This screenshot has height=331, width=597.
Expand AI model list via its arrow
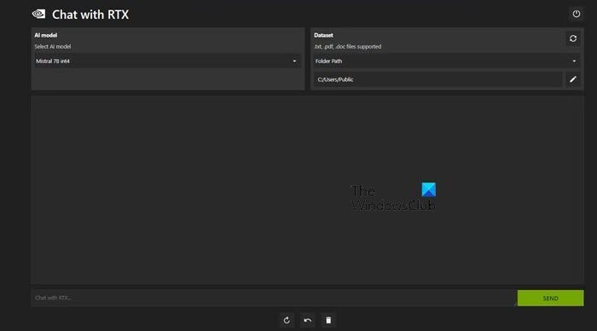294,61
